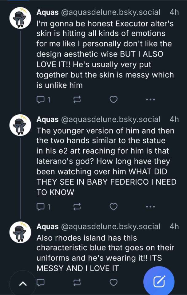Open the post text about Rhodes Island blue
The width and height of the screenshot is (187, 295).
click(105, 253)
